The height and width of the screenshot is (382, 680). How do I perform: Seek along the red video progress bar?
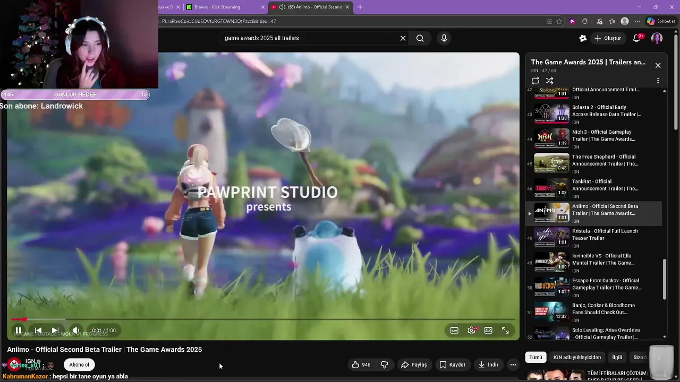pos(263,319)
